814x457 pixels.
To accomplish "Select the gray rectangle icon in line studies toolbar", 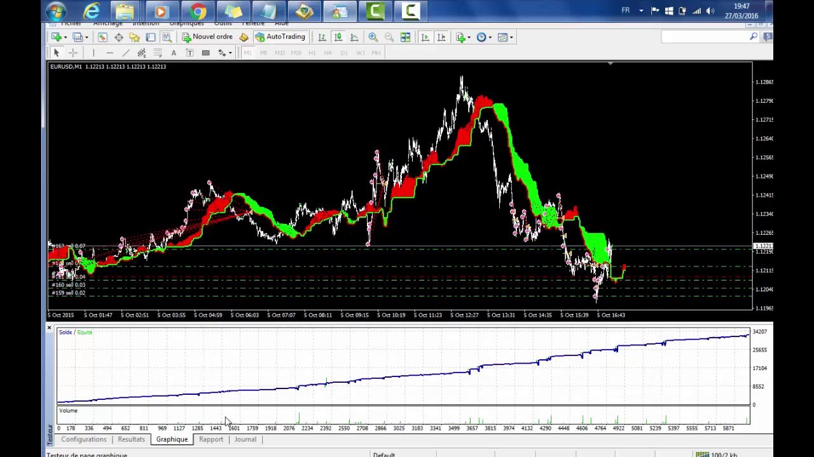I will [205, 53].
